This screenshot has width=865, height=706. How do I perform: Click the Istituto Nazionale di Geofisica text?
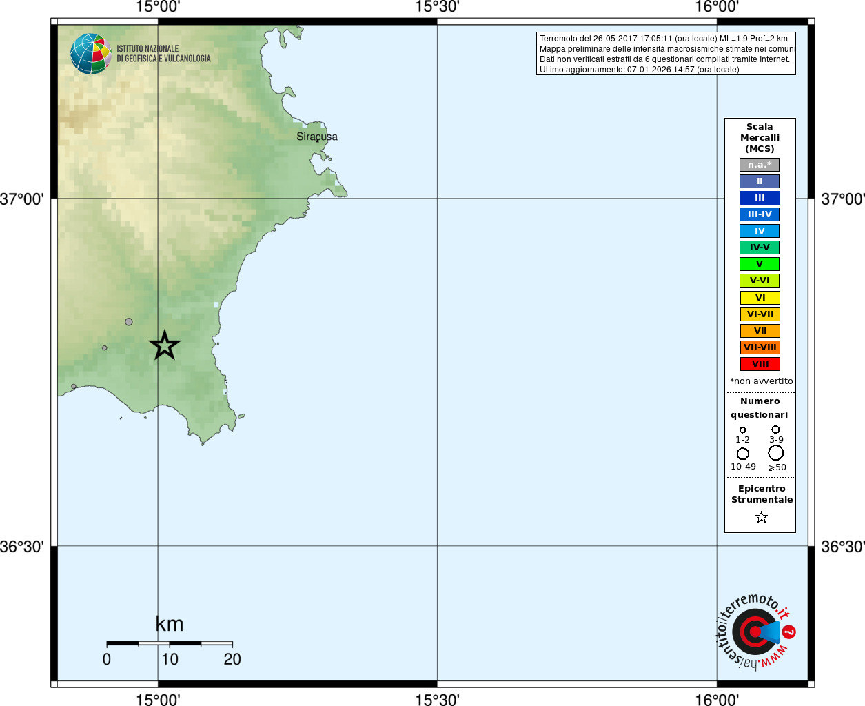[163, 54]
